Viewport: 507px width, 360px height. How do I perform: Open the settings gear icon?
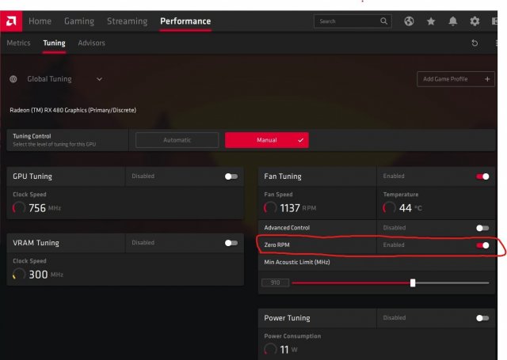pos(475,21)
